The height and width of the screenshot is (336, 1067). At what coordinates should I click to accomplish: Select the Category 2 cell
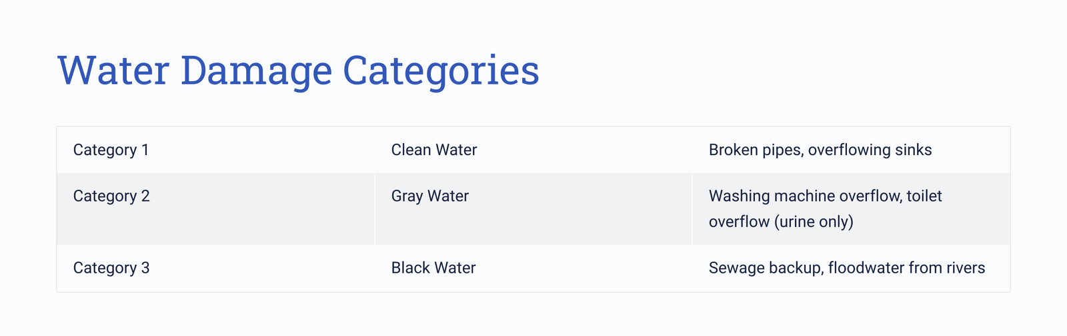tap(216, 209)
